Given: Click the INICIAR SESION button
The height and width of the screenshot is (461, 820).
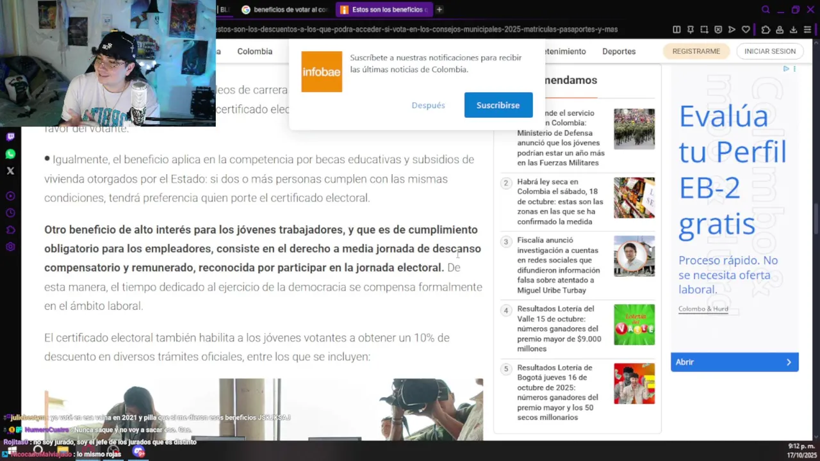Looking at the screenshot, I should point(770,51).
